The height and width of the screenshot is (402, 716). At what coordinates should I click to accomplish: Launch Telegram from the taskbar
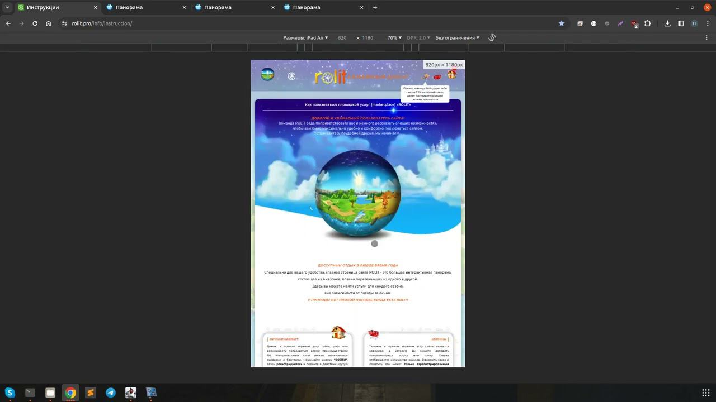111,393
